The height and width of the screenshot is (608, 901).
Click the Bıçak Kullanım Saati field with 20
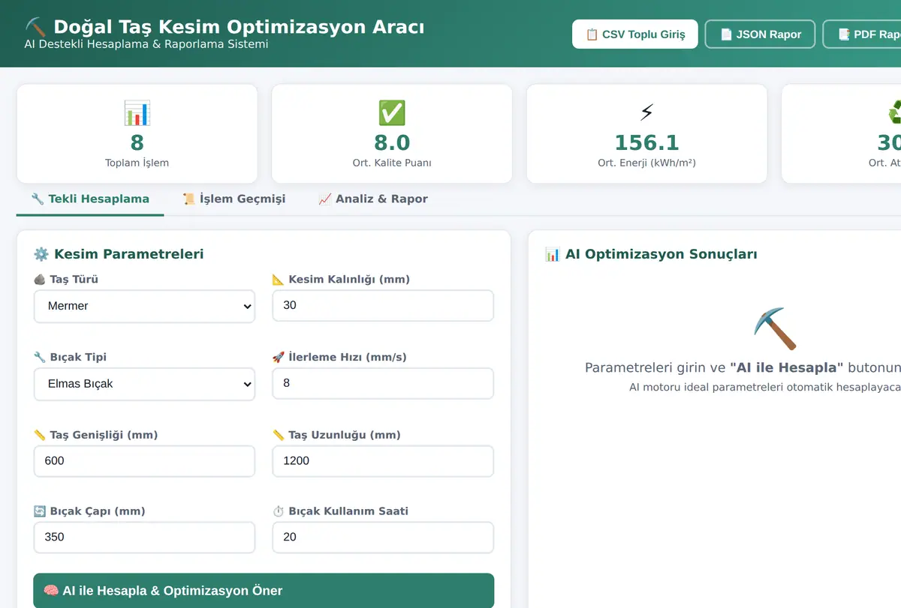click(x=383, y=538)
